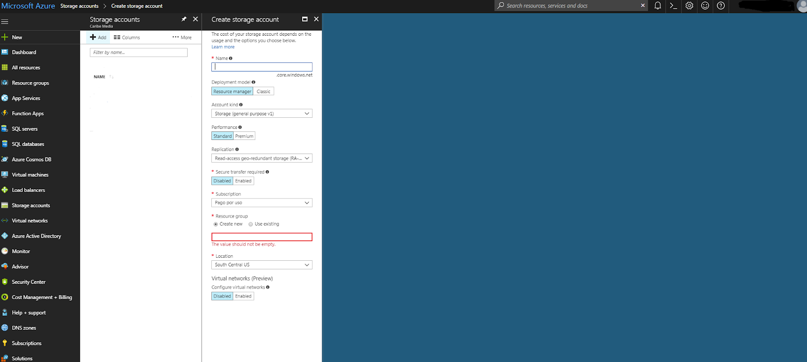Open Solutions in the sidebar

click(22, 358)
